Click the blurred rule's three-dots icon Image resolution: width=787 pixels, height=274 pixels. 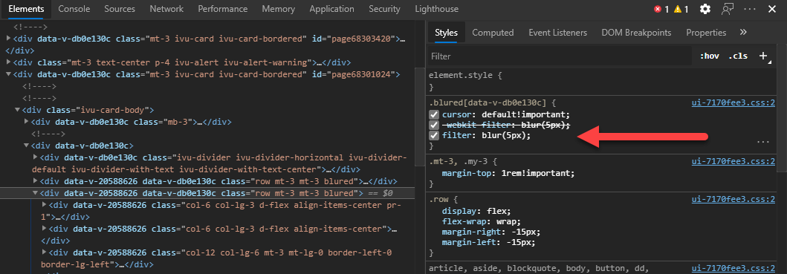763,142
